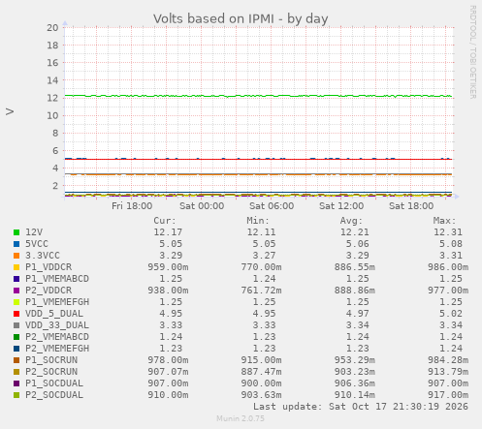Viewport: 482px width, 429px height.
Task: Click the 12V max value 12.31
Action: tap(448, 232)
